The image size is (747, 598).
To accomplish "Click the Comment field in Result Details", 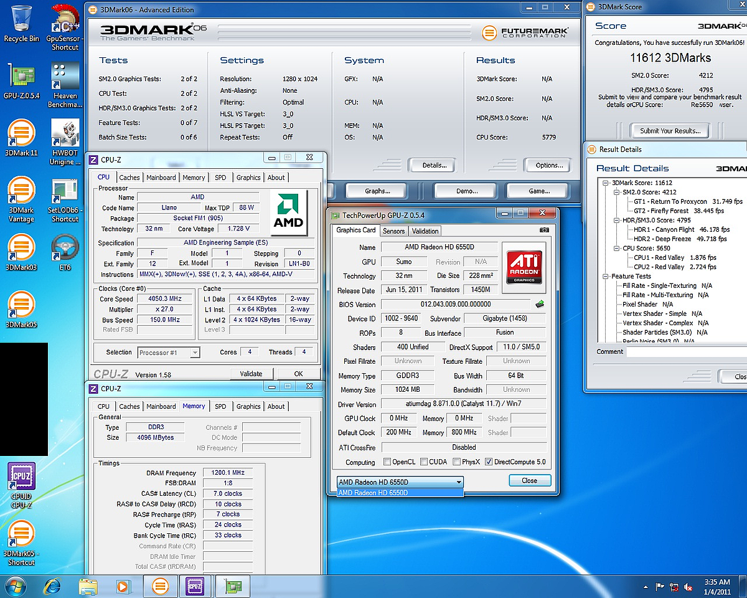I will [686, 352].
